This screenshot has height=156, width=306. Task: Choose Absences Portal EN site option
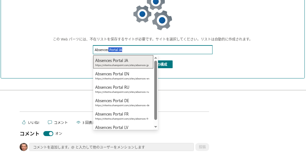[x=123, y=75]
